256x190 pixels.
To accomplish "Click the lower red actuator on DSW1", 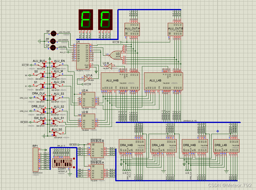I will point(74,167).
